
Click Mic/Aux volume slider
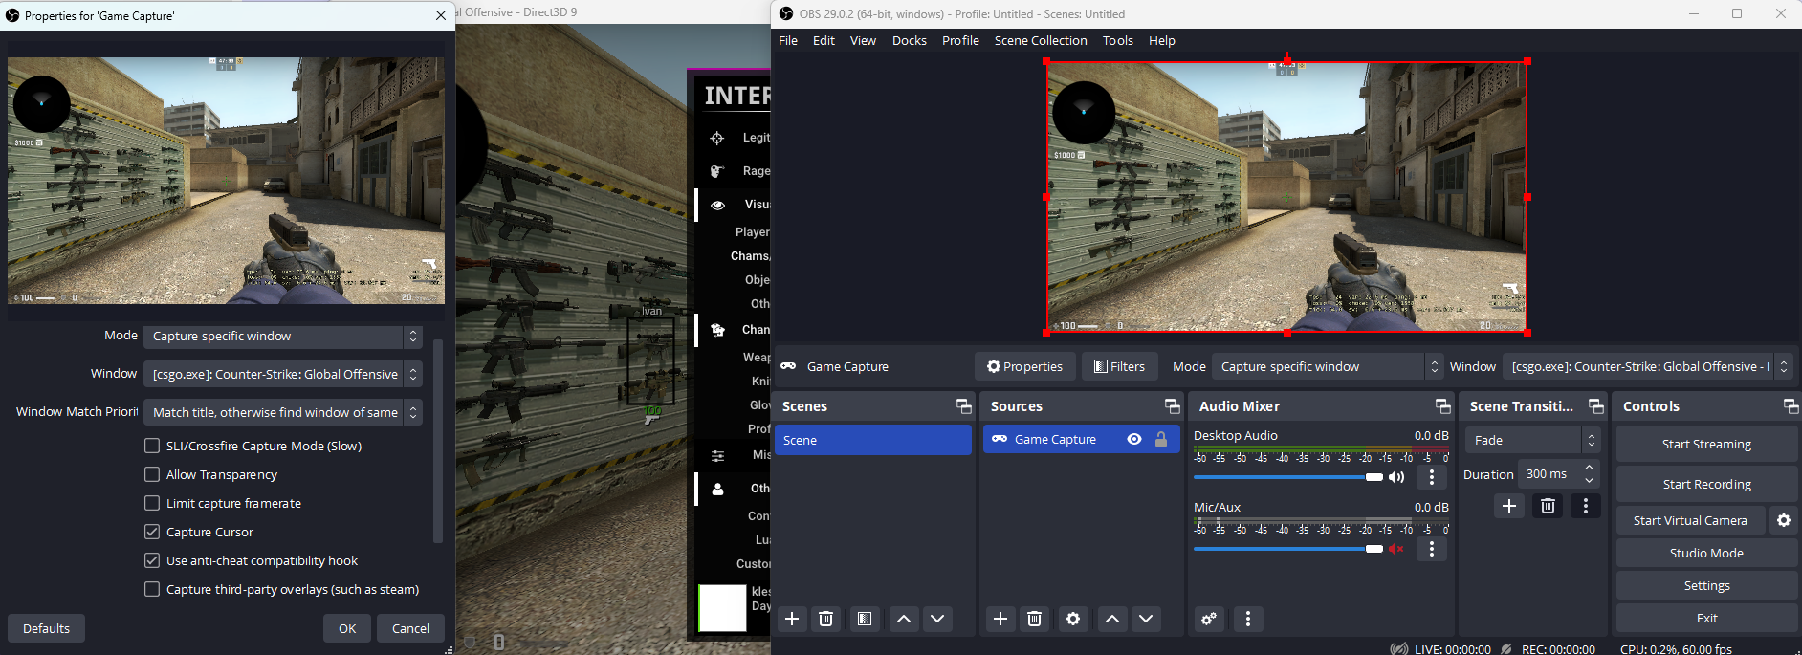click(1287, 549)
